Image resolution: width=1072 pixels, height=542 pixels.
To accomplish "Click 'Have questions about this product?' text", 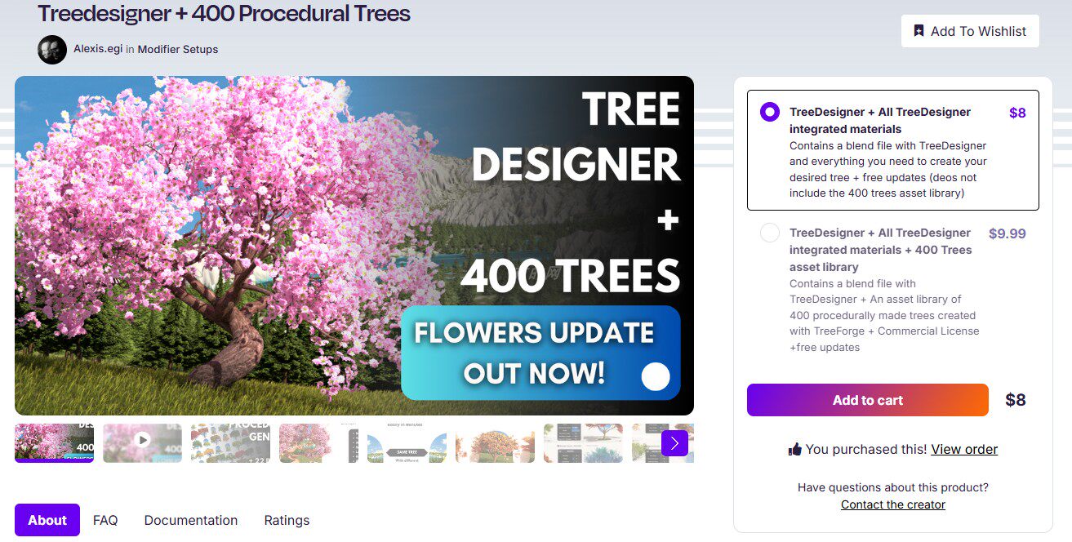I will tap(893, 487).
